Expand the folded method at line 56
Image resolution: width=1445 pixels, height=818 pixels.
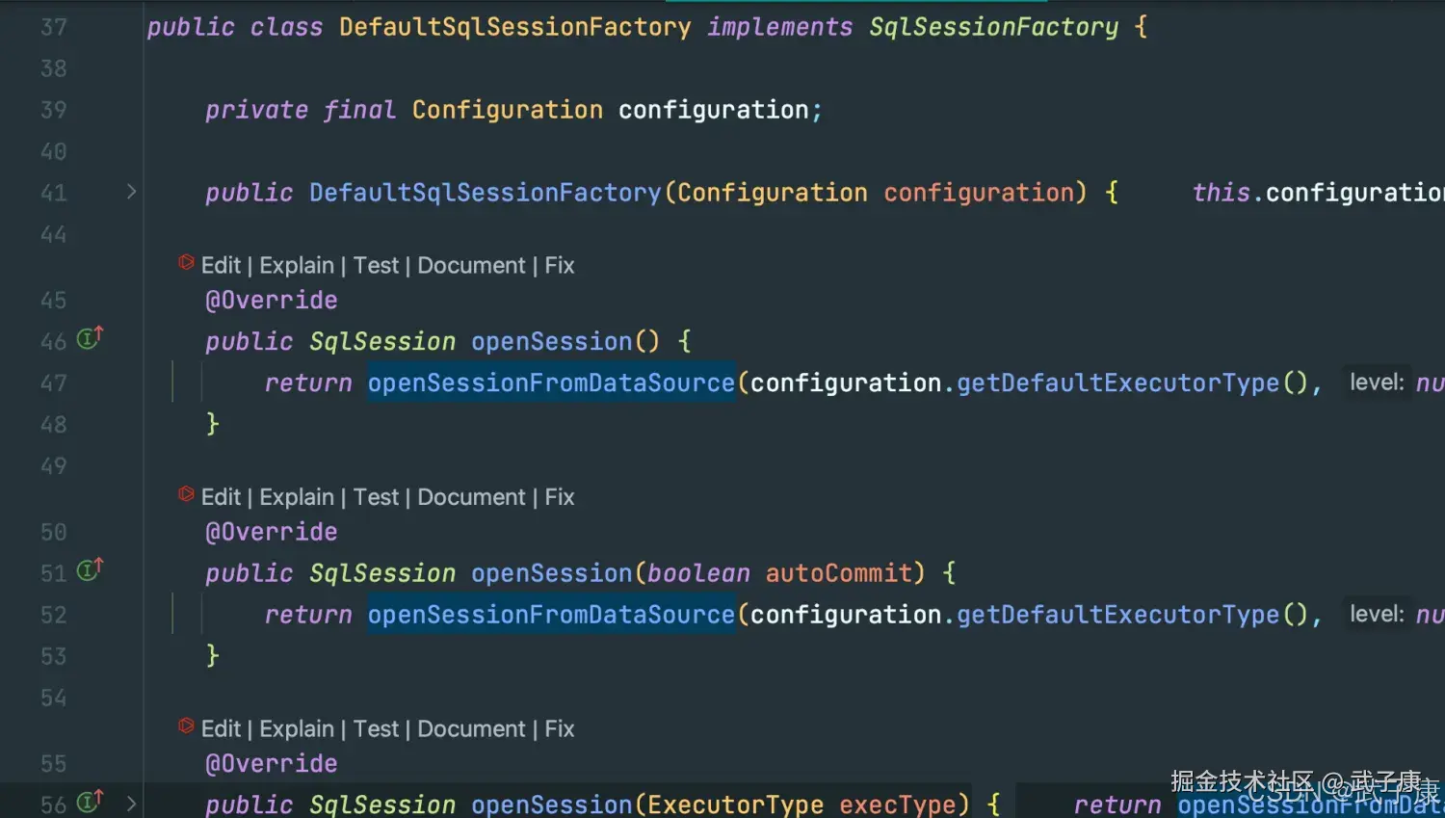tap(131, 803)
